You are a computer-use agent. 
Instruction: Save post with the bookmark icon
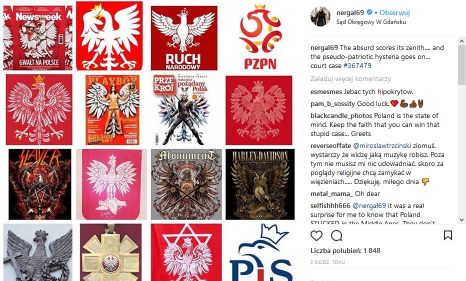coord(448,235)
